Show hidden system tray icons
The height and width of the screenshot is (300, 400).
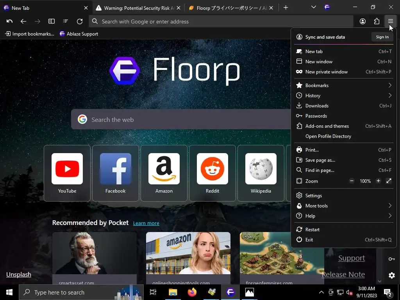[321, 292]
